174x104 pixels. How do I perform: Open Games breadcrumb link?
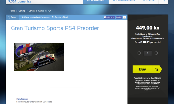32,11
